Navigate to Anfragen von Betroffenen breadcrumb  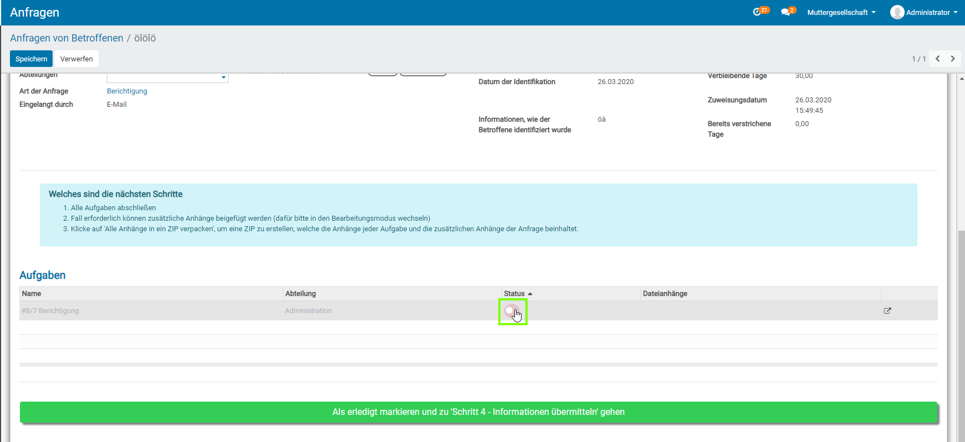pyautogui.click(x=66, y=38)
